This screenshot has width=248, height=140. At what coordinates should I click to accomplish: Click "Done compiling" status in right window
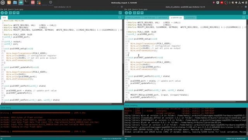[x=131, y=105]
